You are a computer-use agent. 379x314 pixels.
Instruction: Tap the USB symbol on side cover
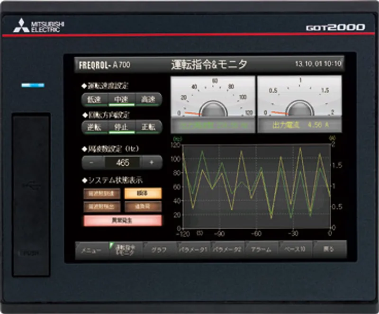(x=31, y=185)
